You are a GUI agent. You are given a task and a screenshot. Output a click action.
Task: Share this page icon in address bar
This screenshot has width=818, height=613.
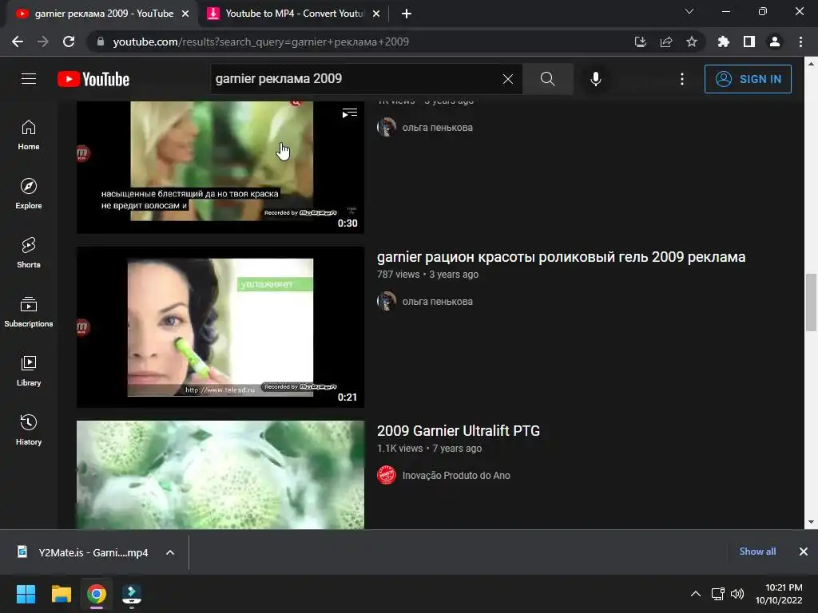666,42
